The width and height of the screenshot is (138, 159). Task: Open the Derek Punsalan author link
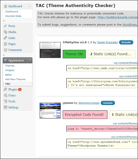[x=108, y=42]
